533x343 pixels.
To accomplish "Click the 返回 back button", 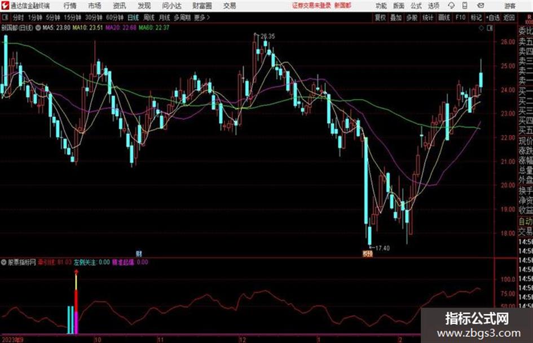I will [509, 17].
